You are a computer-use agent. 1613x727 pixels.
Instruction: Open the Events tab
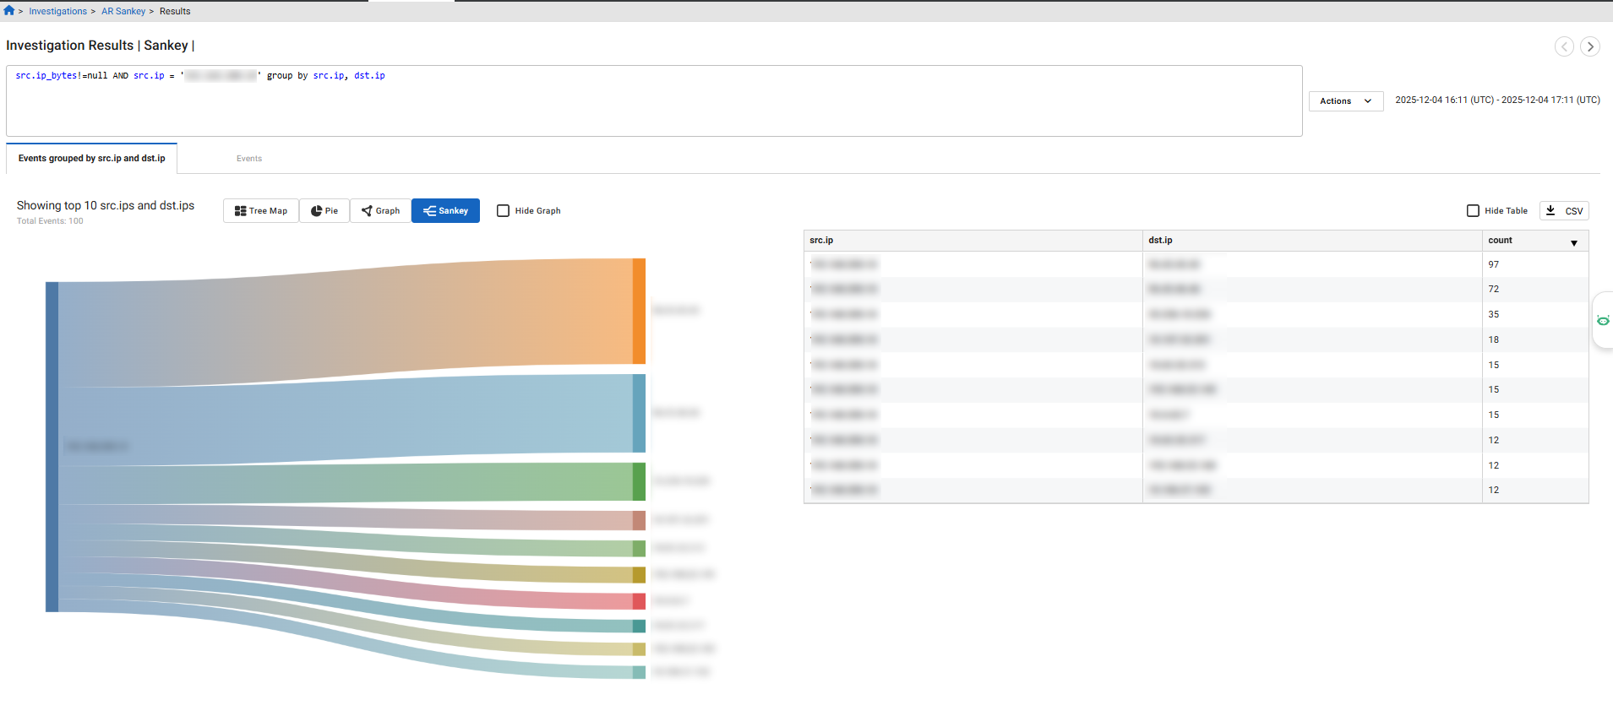[249, 159]
